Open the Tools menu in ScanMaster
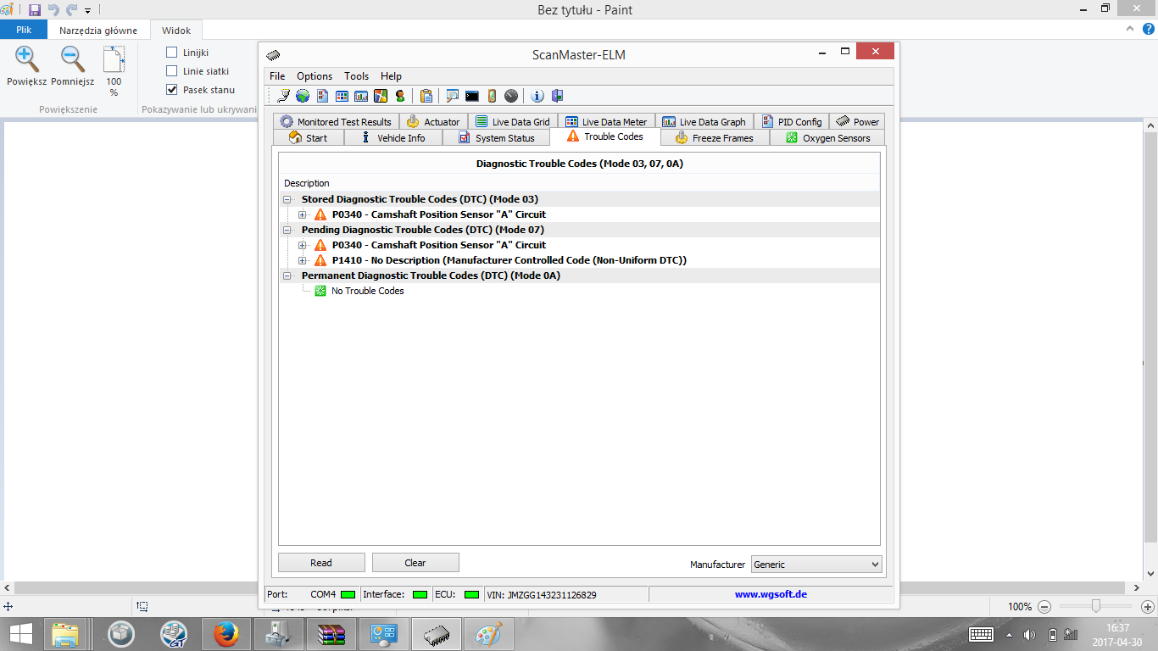 tap(356, 76)
